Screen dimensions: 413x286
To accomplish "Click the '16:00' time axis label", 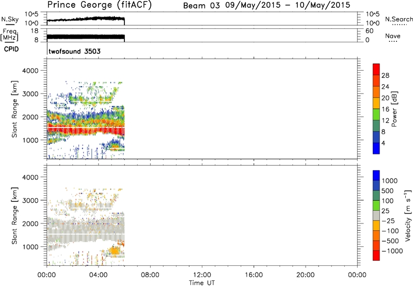I will (253, 275).
